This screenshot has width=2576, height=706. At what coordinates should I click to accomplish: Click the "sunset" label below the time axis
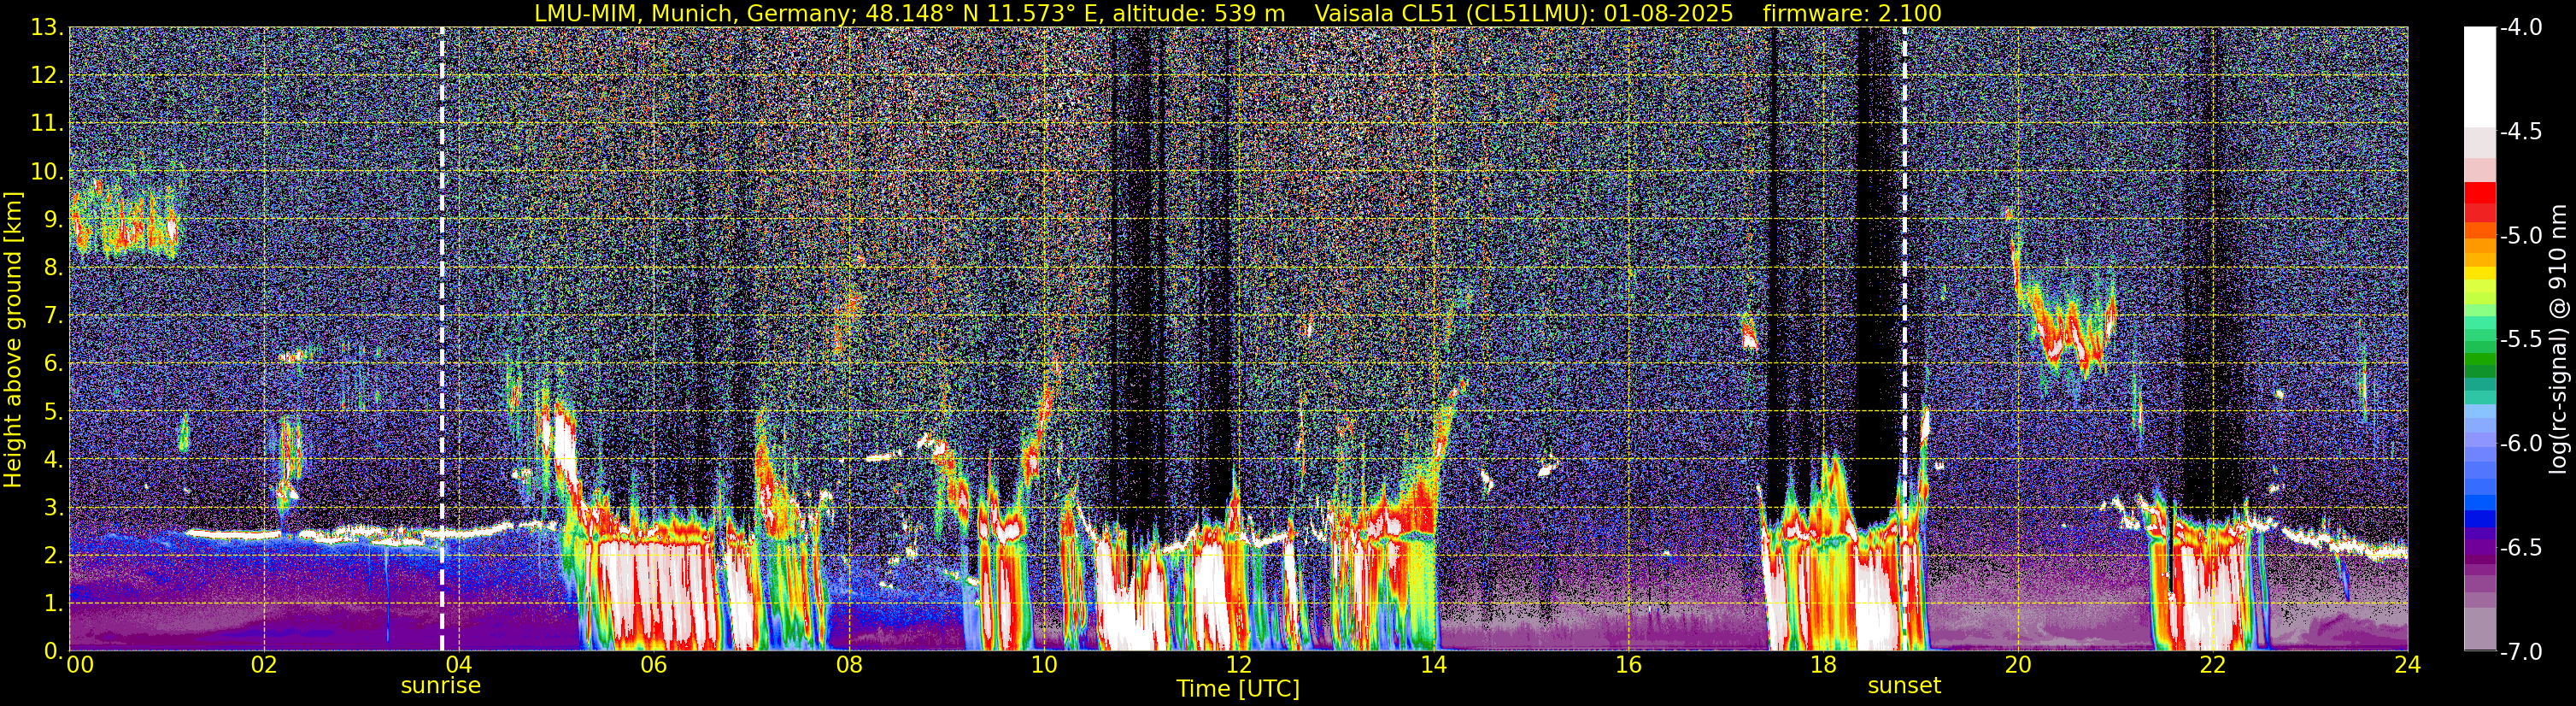click(x=1904, y=686)
